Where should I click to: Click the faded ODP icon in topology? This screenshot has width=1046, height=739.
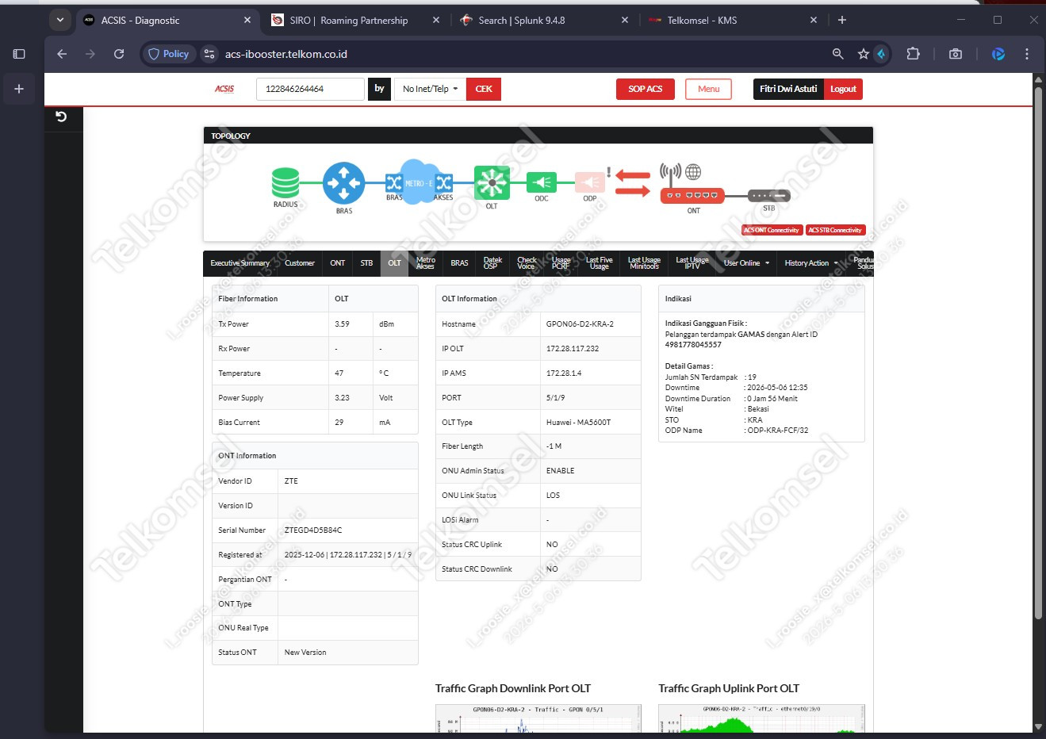tap(590, 182)
